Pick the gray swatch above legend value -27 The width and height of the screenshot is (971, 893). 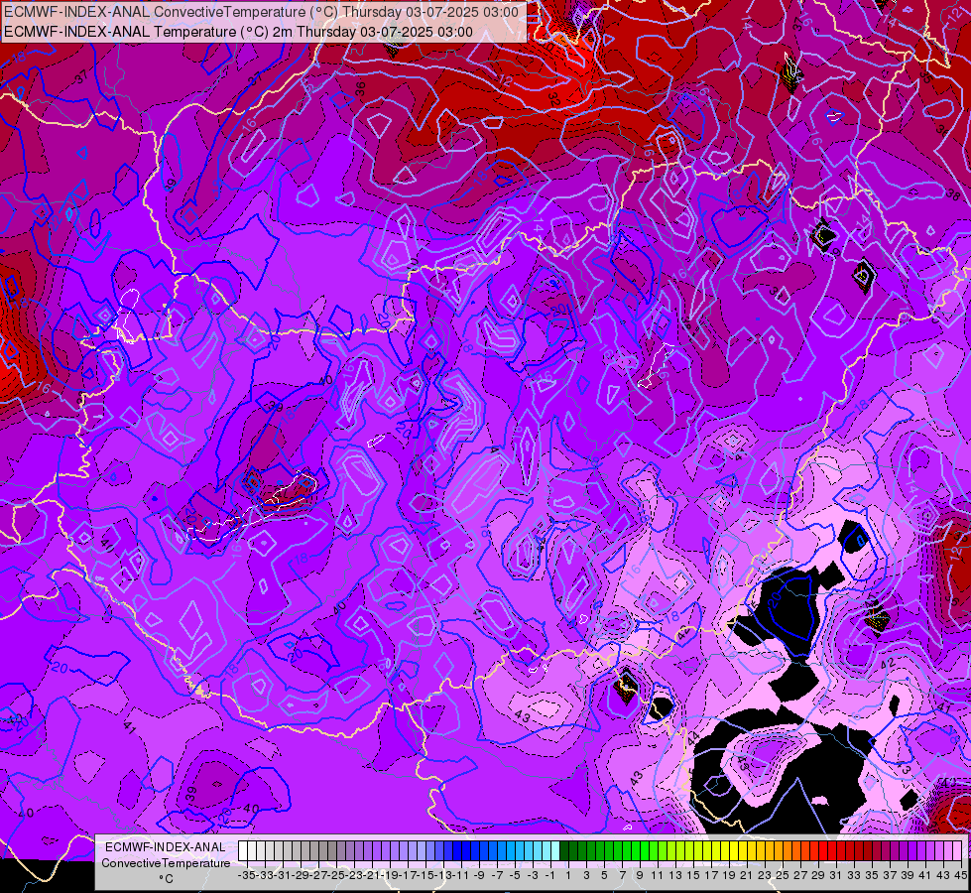[x=314, y=851]
